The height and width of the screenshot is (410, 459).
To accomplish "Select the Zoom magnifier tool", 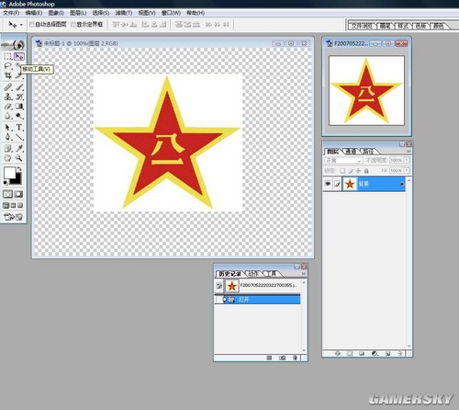I will click(x=19, y=158).
